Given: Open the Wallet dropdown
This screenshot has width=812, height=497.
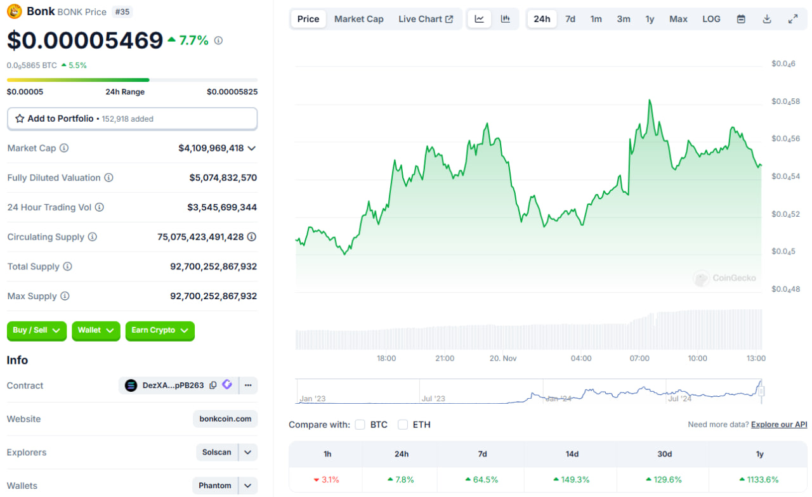Looking at the screenshot, I should pyautogui.click(x=96, y=330).
